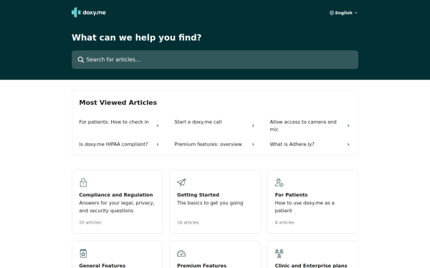
Task: Open General Features collection title
Action: click(102, 266)
